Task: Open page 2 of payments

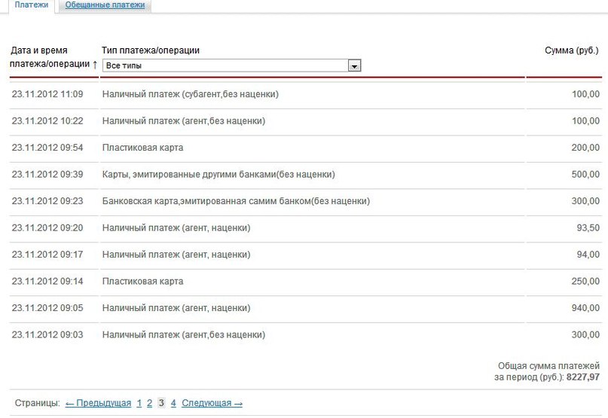Action: coord(149,403)
